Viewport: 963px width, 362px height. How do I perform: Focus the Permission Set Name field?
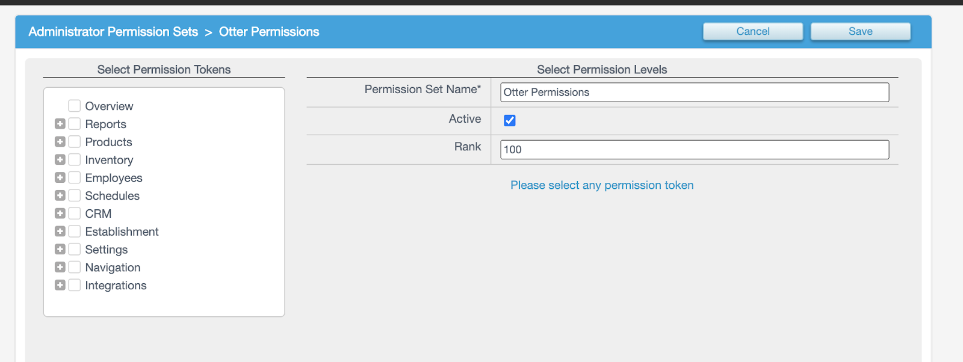694,92
